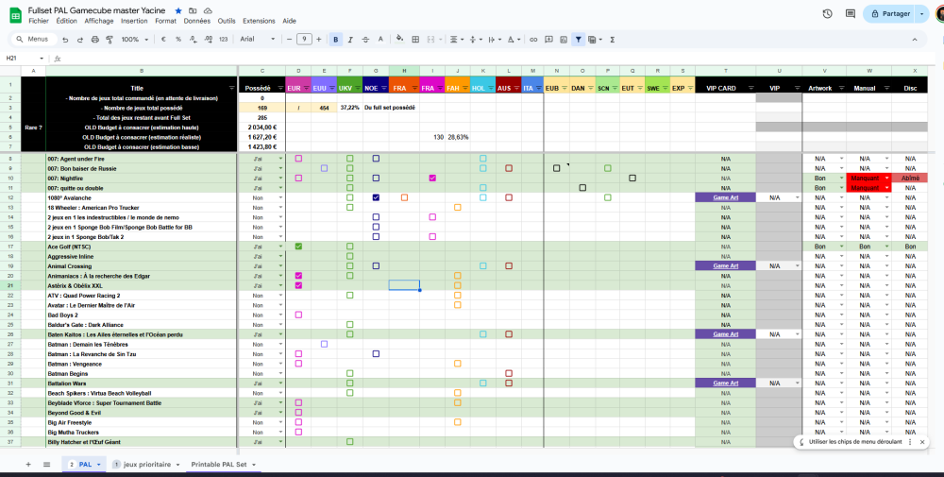Star the spreadsheet title
This screenshot has height=477, width=944.
tap(179, 9)
